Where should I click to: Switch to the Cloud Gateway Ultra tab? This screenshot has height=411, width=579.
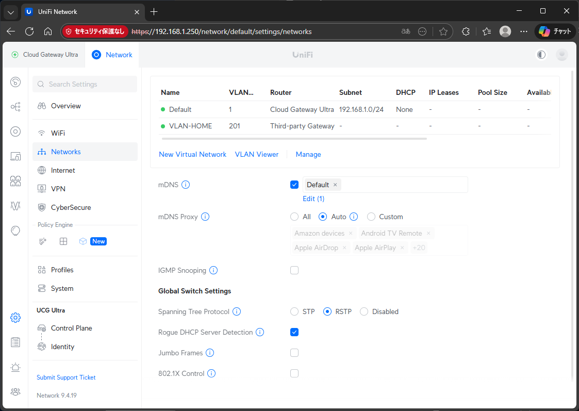tap(45, 55)
